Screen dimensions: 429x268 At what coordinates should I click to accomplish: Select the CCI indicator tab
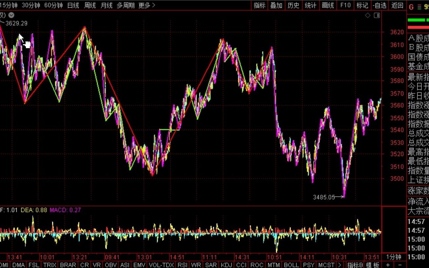pos(241,265)
